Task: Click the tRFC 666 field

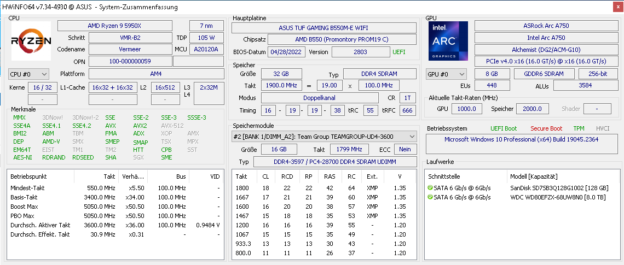Action: point(407,110)
